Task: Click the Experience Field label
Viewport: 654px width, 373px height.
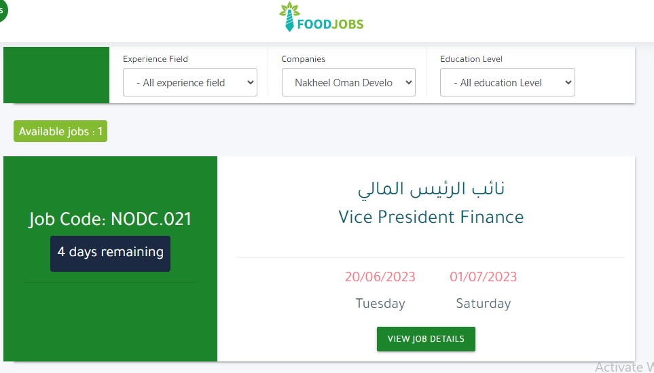Action: pos(155,59)
